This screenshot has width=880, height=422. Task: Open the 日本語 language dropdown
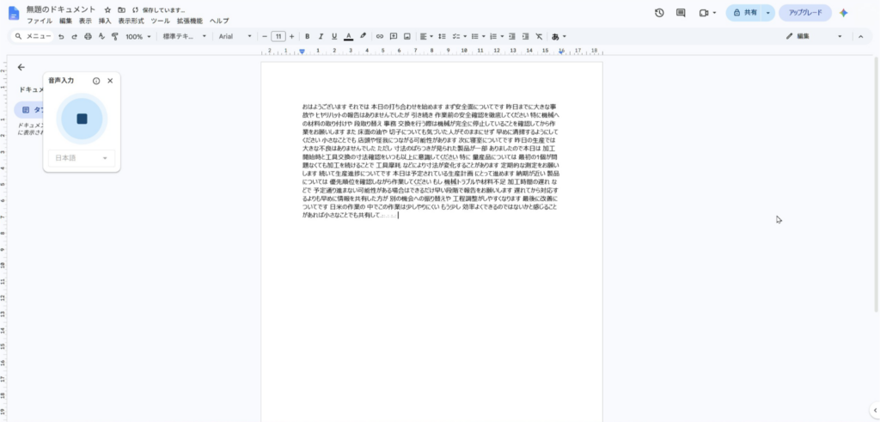[82, 158]
